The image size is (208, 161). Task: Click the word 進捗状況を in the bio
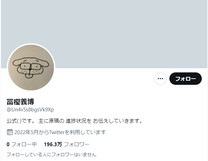point(78,121)
